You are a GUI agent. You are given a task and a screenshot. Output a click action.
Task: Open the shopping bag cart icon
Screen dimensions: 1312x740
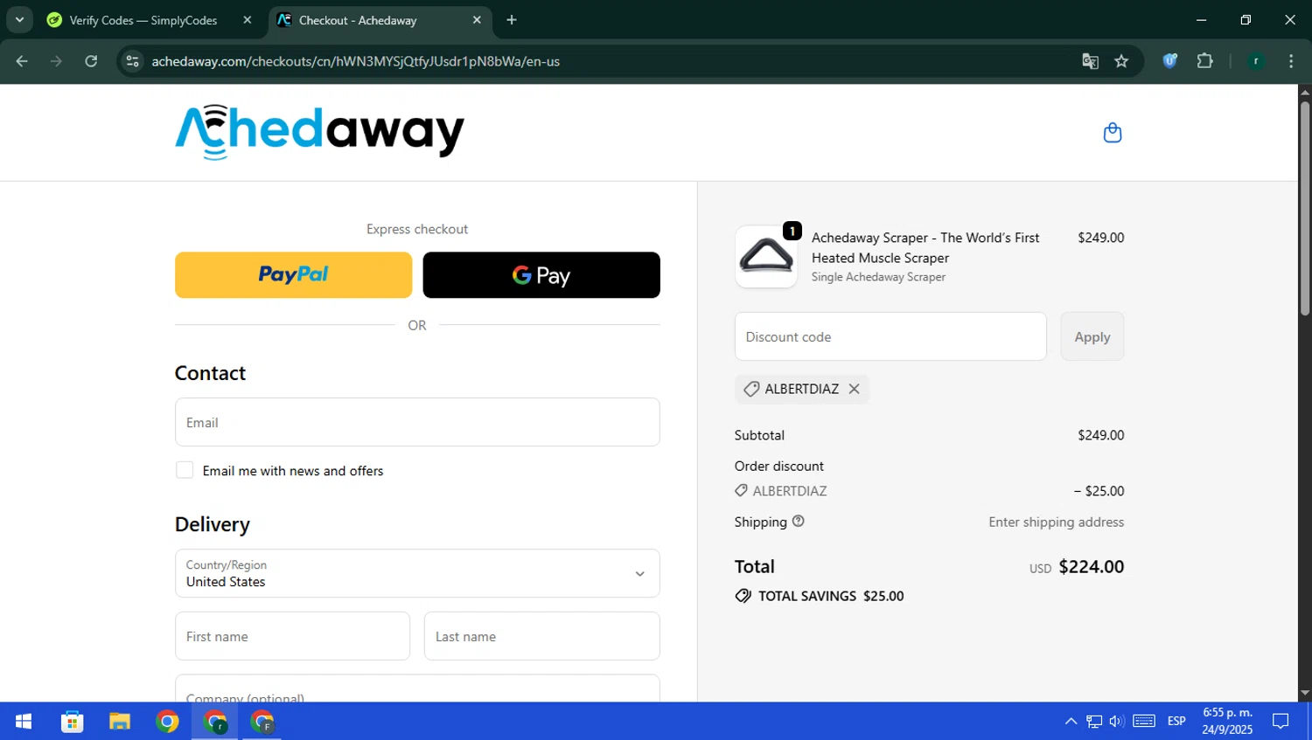click(x=1113, y=133)
